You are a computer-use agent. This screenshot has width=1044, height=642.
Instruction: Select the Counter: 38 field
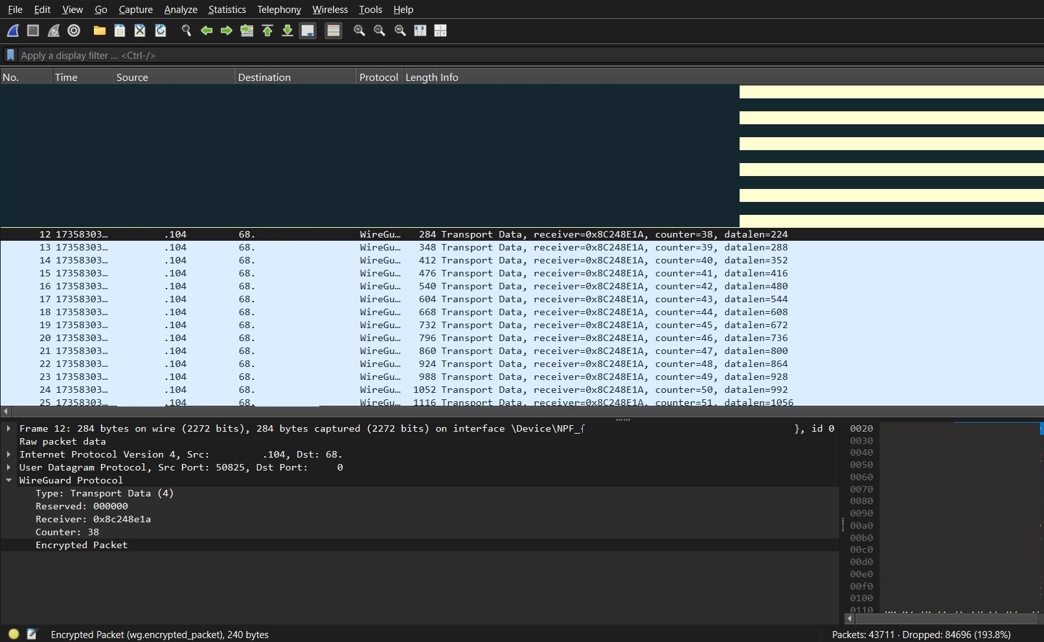420,532
